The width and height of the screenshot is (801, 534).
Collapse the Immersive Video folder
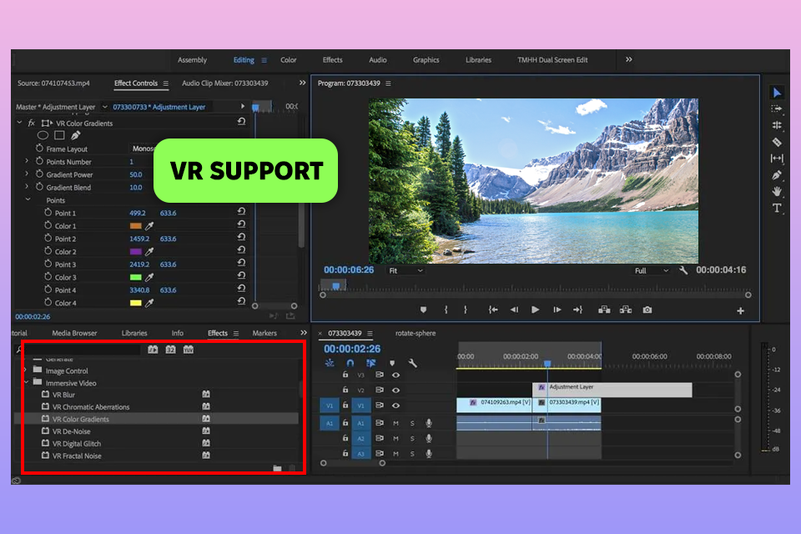pyautogui.click(x=27, y=382)
